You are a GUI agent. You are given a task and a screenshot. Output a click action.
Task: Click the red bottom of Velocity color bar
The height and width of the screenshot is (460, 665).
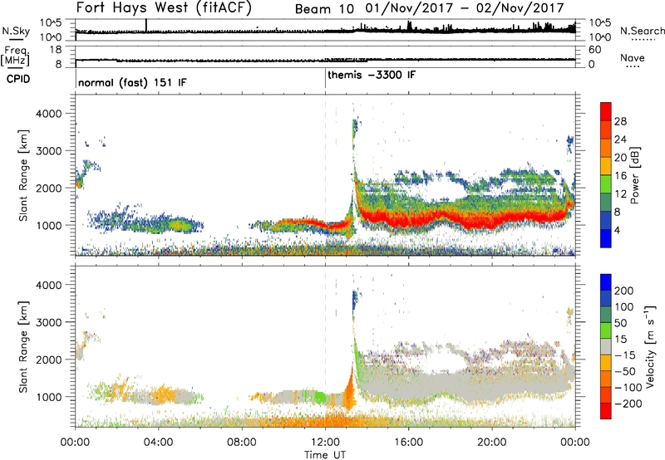(606, 411)
